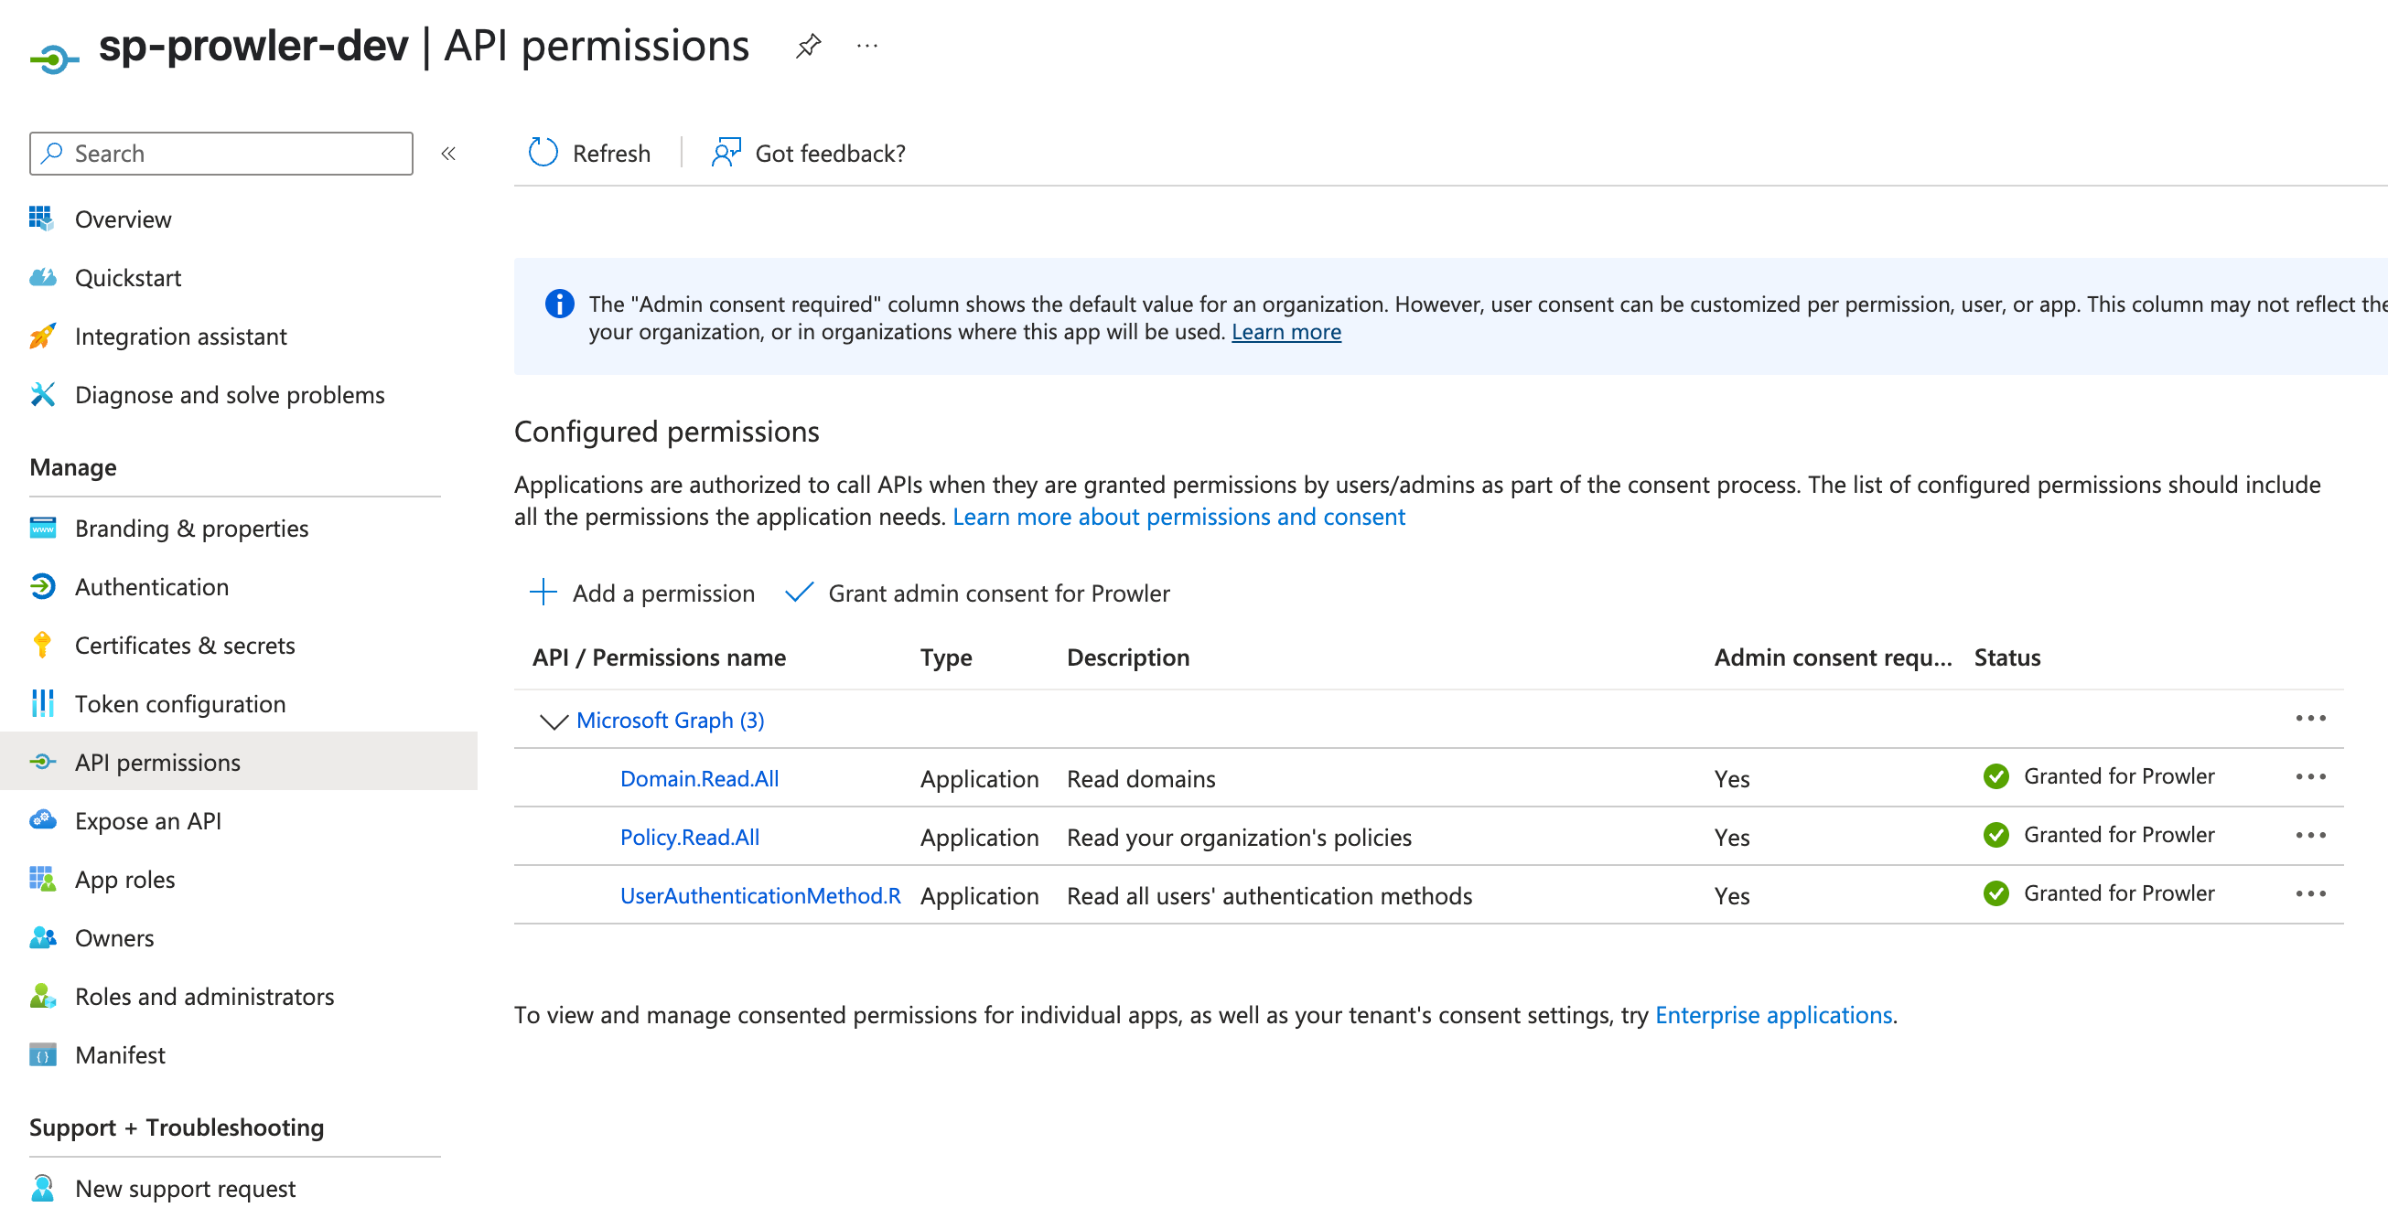Click Grant admin consent for Prowler

[977, 593]
